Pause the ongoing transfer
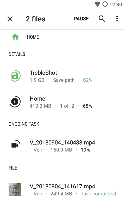Viewport: 125px width, 209px height. pyautogui.click(x=81, y=19)
